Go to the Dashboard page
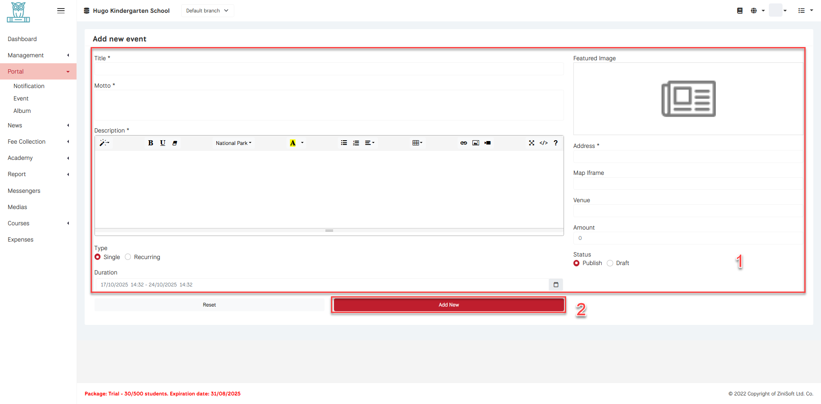This screenshot has height=404, width=821. pyautogui.click(x=22, y=39)
